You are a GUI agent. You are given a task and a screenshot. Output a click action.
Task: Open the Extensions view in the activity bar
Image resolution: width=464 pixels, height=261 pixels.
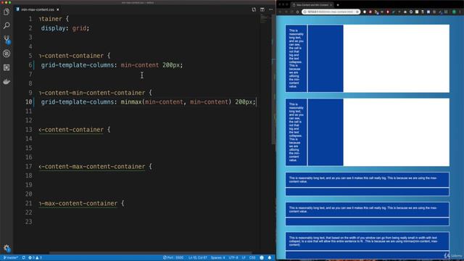(x=7, y=67)
